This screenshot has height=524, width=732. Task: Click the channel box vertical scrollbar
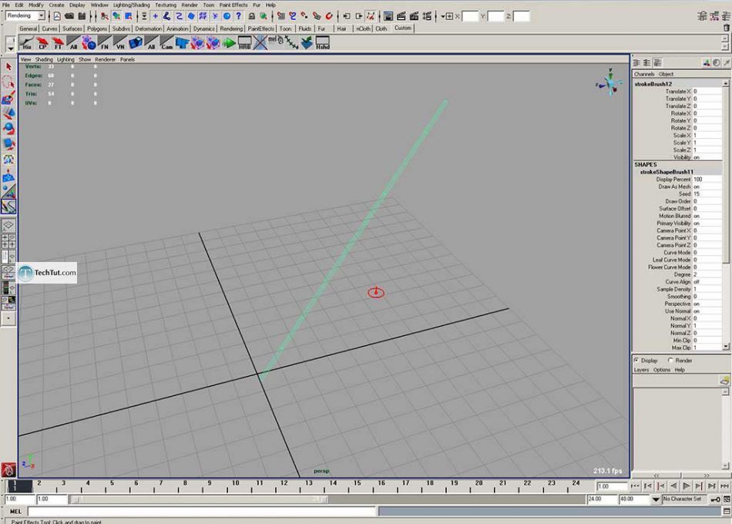(x=726, y=215)
